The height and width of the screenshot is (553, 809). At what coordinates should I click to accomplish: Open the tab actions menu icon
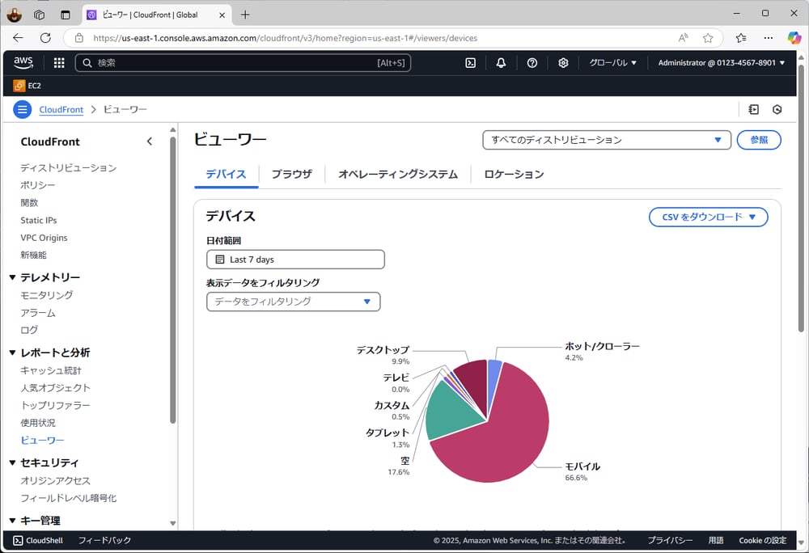65,15
